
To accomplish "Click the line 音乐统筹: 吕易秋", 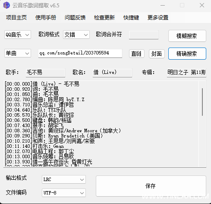I will 39,156.
